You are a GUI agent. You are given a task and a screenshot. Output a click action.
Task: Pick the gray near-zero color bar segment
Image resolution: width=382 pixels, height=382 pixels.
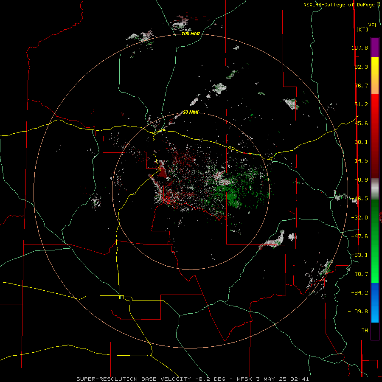375,188
